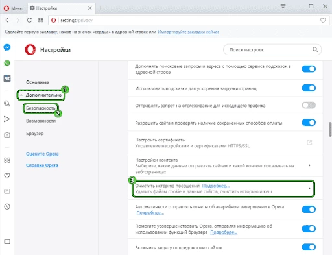Open the Opera Меню button
Screen dimensions: 332x255
click(14, 8)
